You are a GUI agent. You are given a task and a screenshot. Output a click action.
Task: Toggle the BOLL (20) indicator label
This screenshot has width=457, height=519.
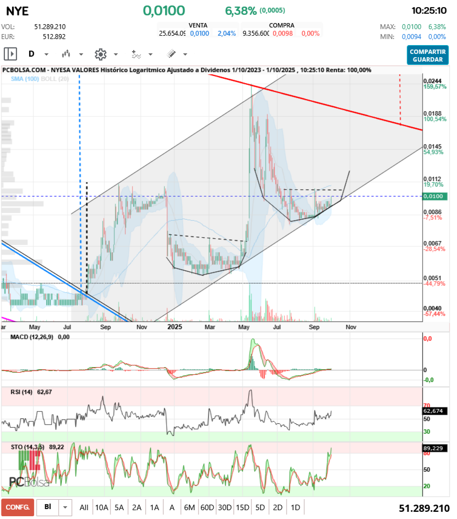click(55, 79)
